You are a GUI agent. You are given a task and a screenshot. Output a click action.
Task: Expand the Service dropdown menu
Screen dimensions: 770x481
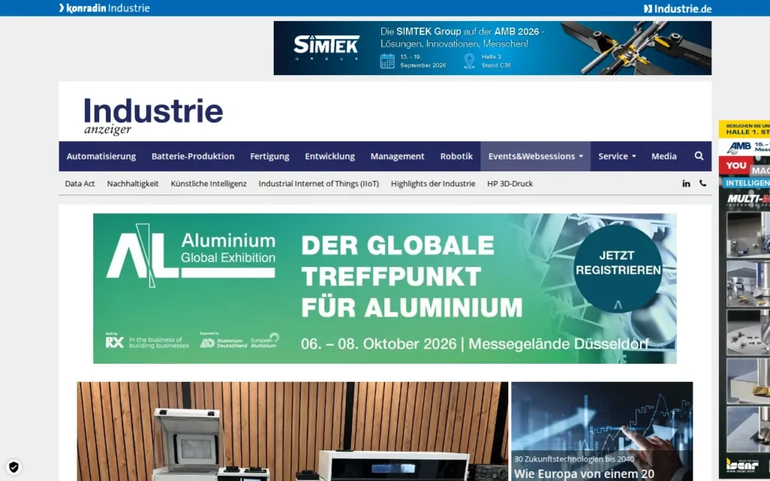[x=617, y=156]
